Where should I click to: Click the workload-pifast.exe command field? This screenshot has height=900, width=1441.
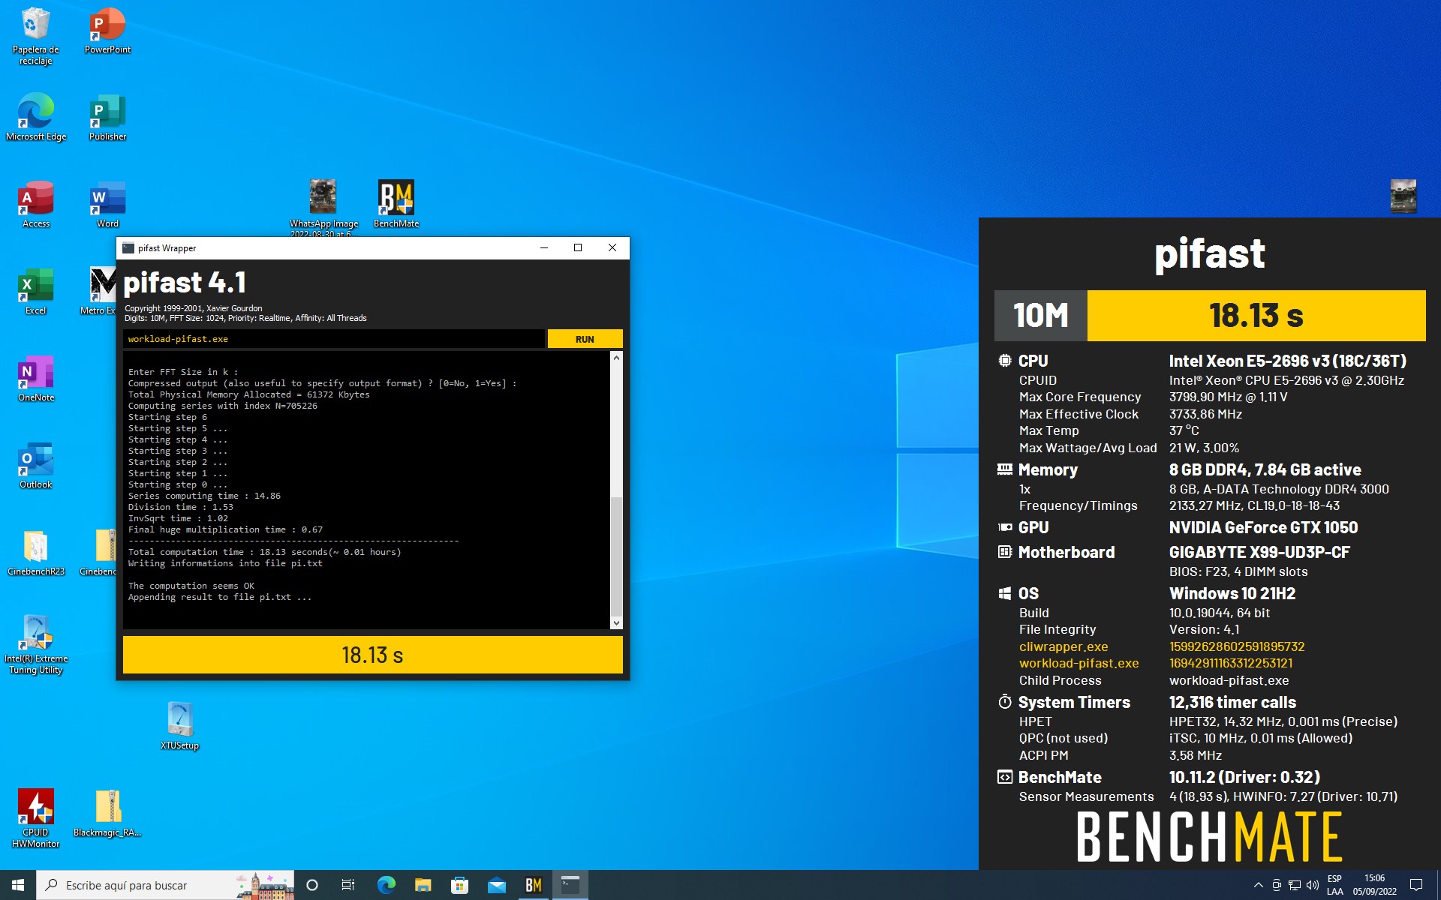click(333, 339)
